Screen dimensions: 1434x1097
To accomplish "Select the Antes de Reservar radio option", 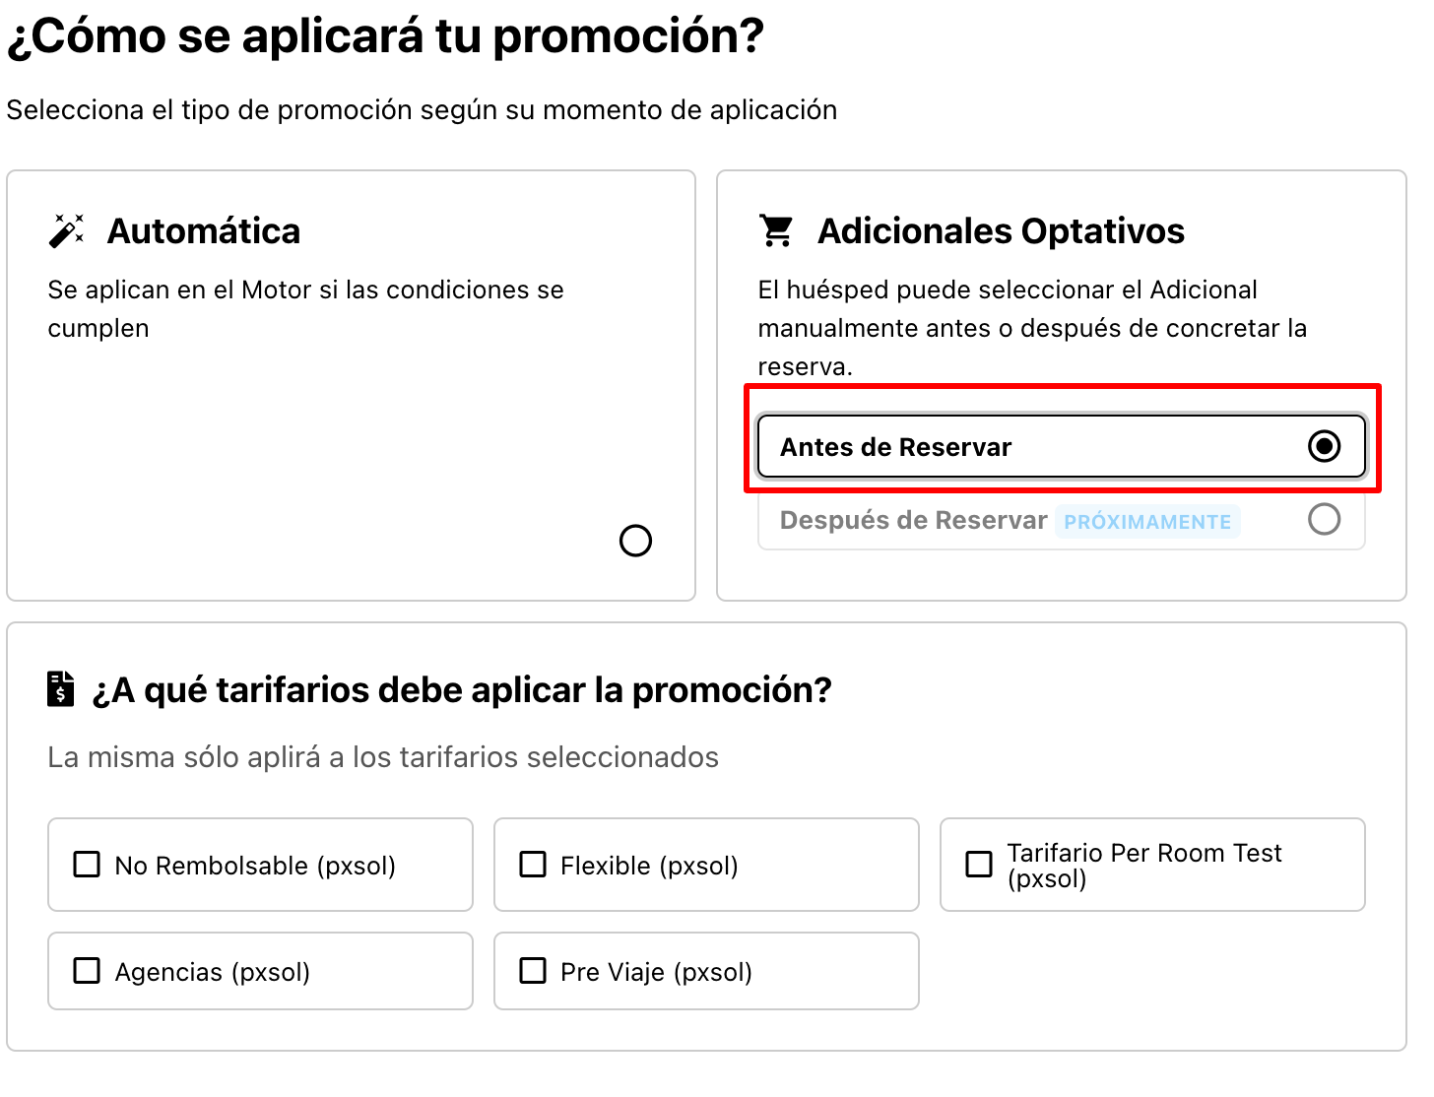I will [x=1324, y=446].
